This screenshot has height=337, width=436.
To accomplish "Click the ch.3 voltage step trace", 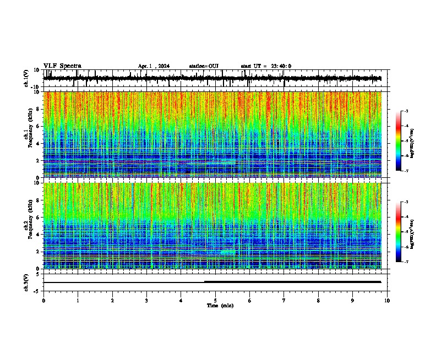I will click(212, 282).
